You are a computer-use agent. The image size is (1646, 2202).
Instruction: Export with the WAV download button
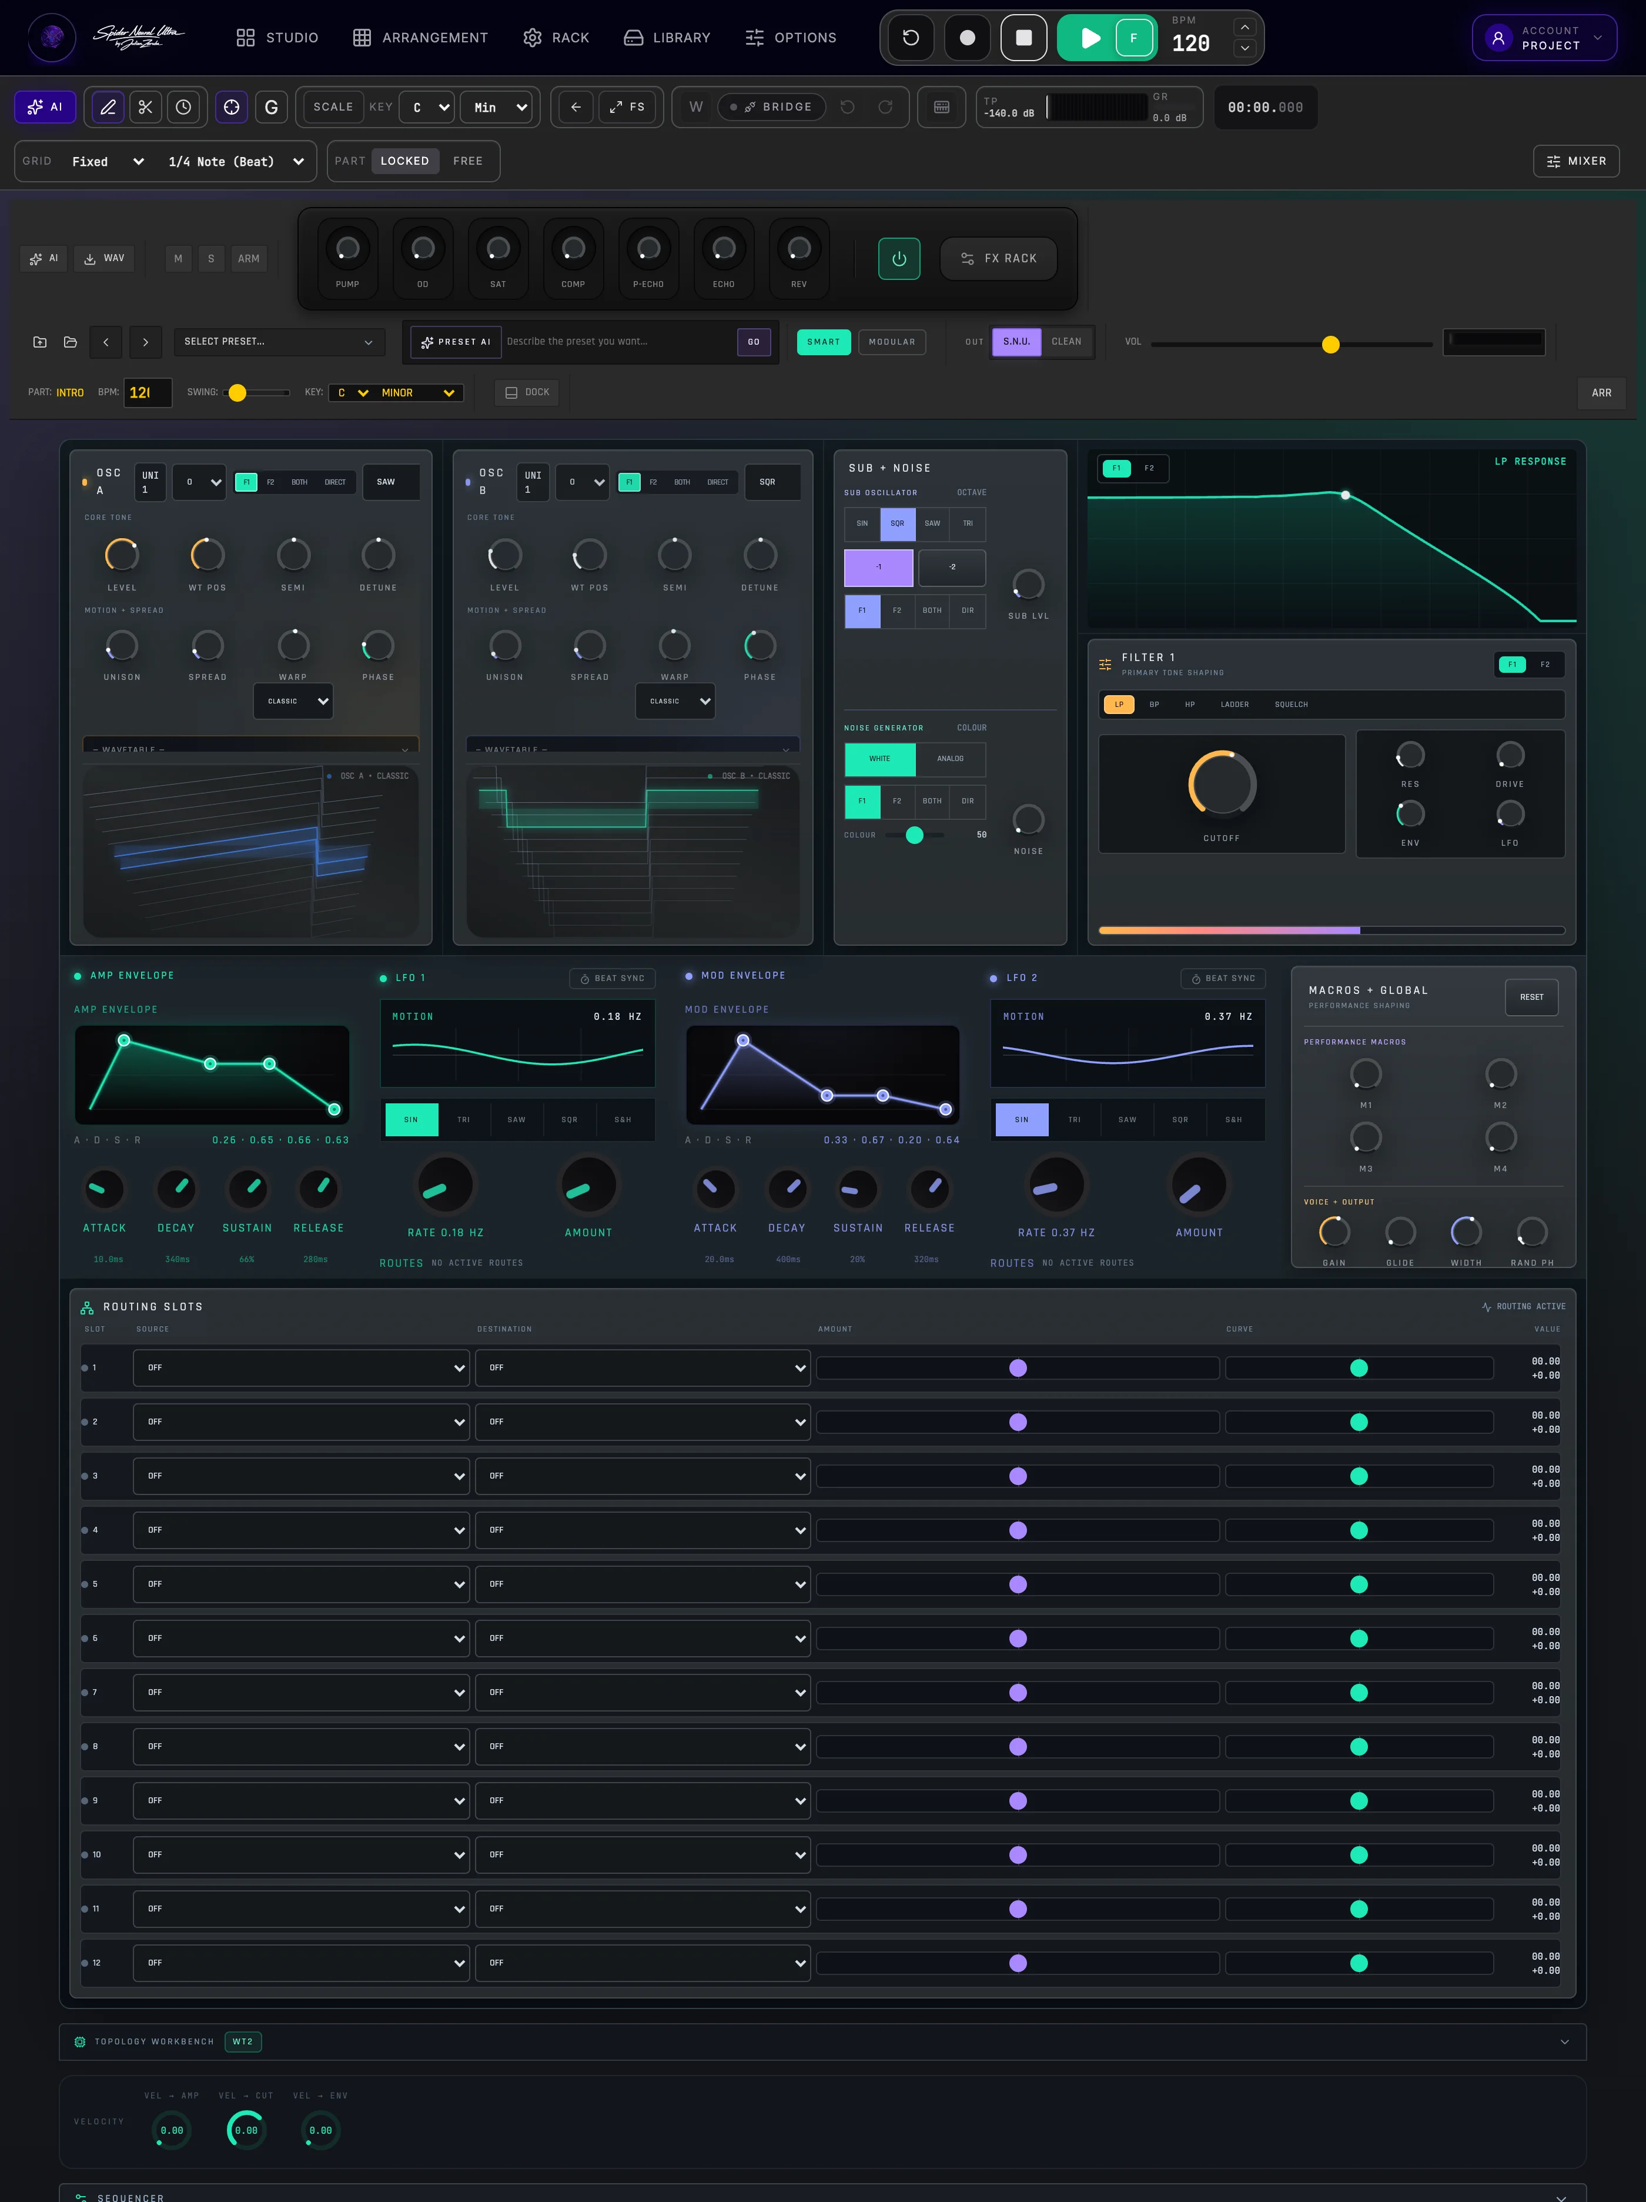tap(105, 259)
